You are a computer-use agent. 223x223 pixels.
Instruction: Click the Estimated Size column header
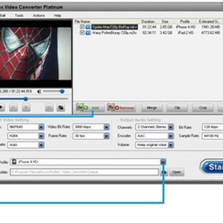click(209, 21)
